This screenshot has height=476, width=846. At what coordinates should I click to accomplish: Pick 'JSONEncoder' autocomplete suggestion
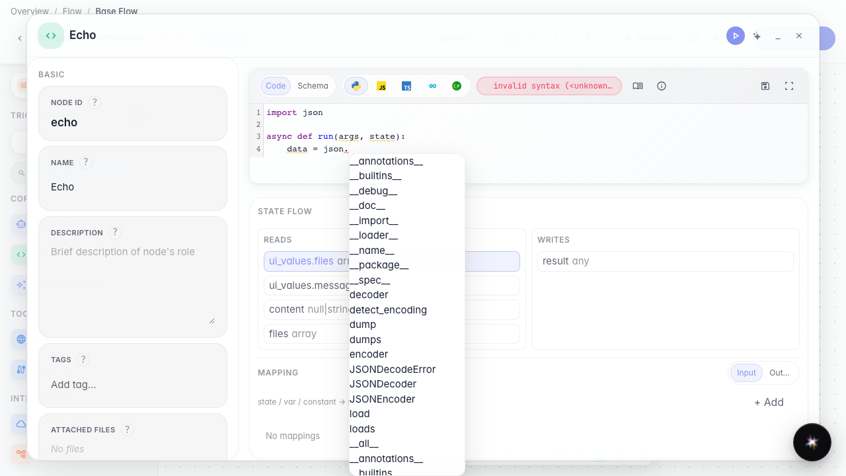tap(406, 399)
